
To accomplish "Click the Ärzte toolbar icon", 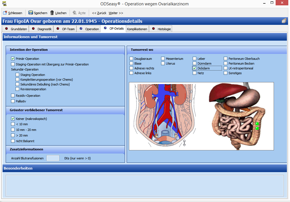I will pos(75,13).
